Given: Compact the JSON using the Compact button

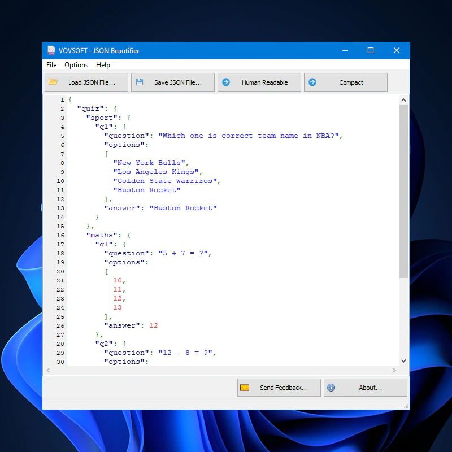Looking at the screenshot, I should click(346, 82).
